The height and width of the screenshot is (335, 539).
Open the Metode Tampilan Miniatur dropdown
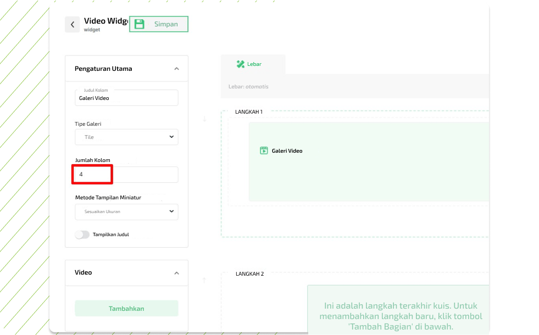126,211
